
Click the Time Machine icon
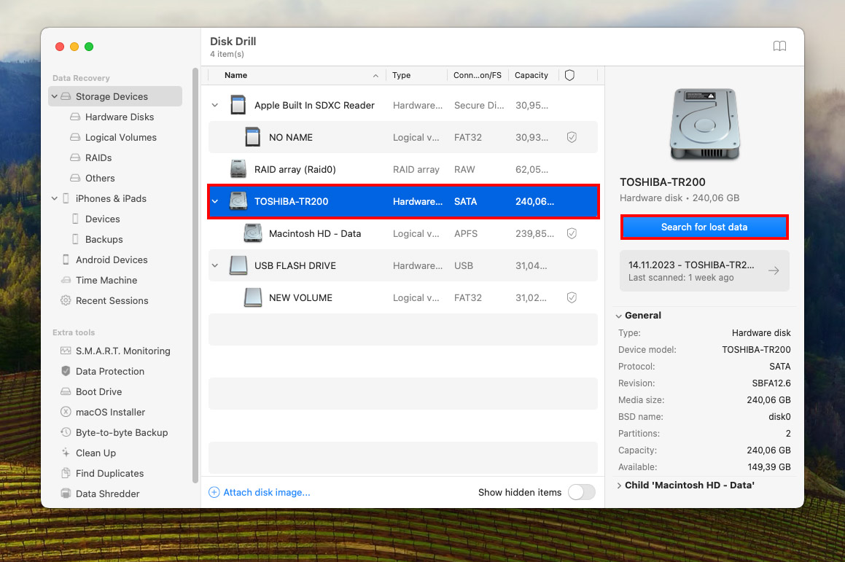tap(66, 281)
